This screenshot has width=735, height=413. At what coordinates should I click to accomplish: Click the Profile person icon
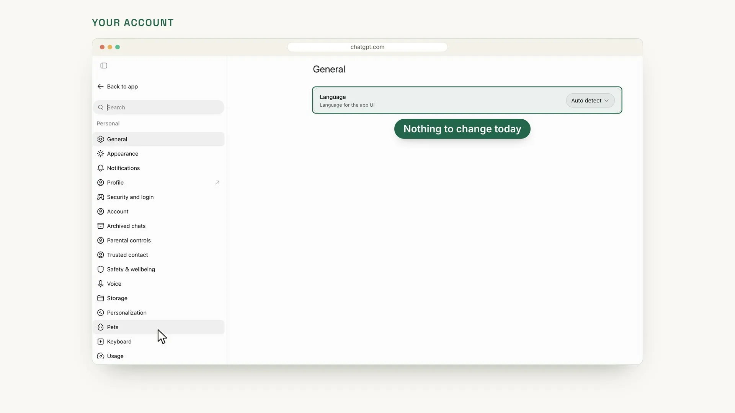click(x=100, y=183)
